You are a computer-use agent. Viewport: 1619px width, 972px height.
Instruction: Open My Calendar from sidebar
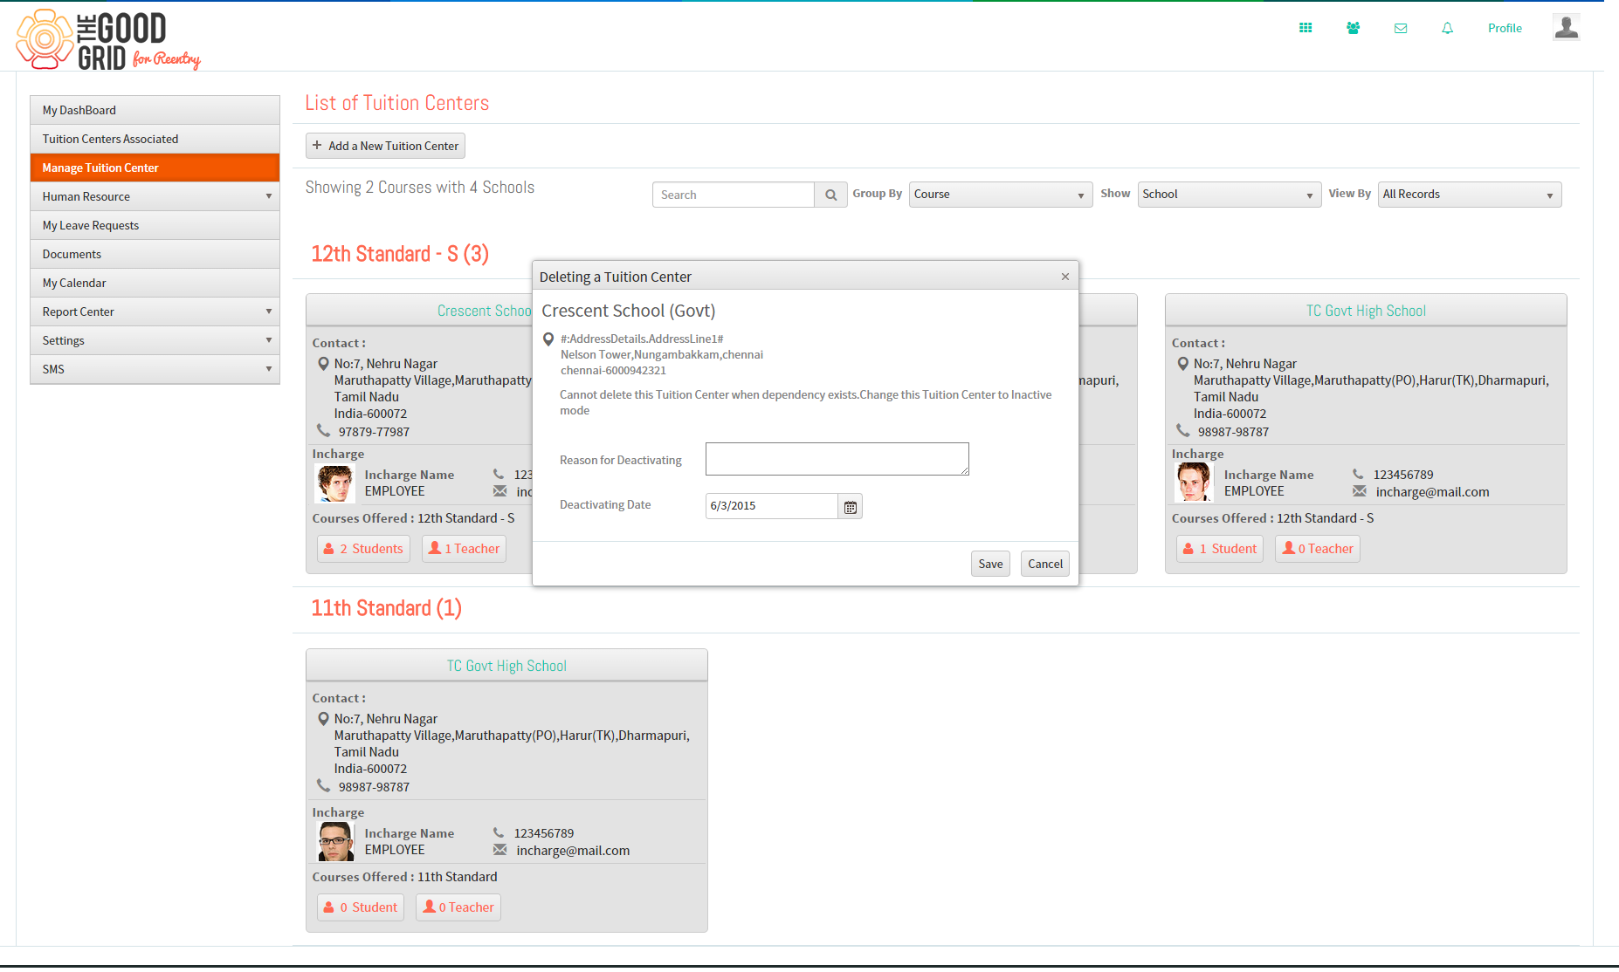click(155, 283)
